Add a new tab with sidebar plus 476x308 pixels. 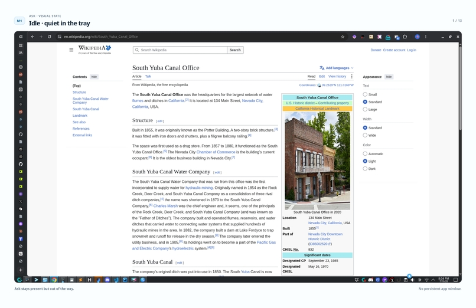coord(21,270)
